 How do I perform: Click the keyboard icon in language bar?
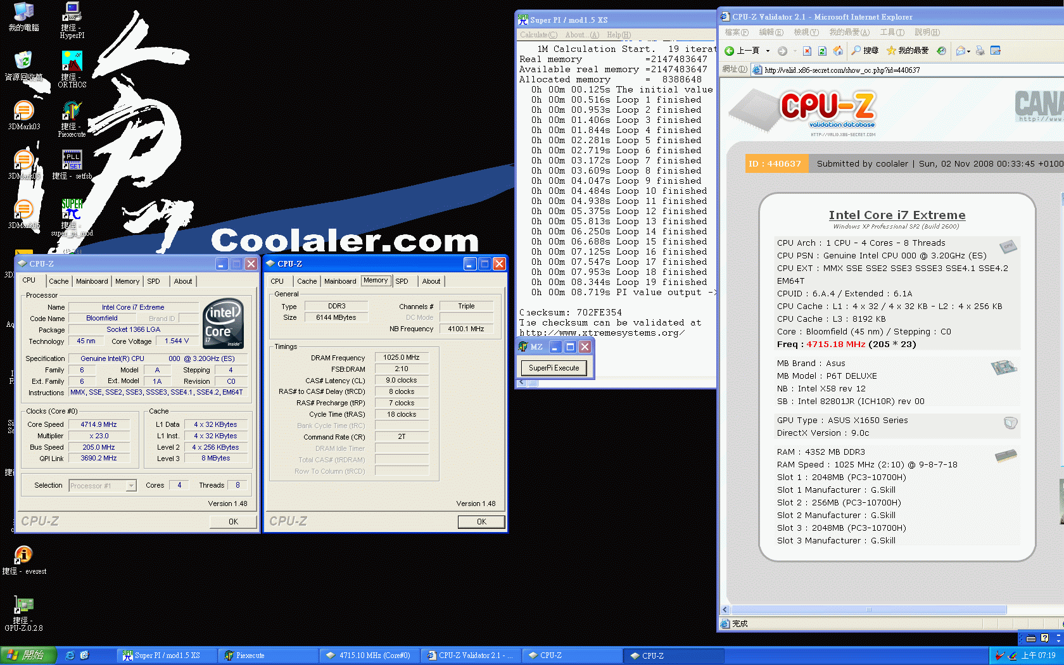[x=1031, y=638]
